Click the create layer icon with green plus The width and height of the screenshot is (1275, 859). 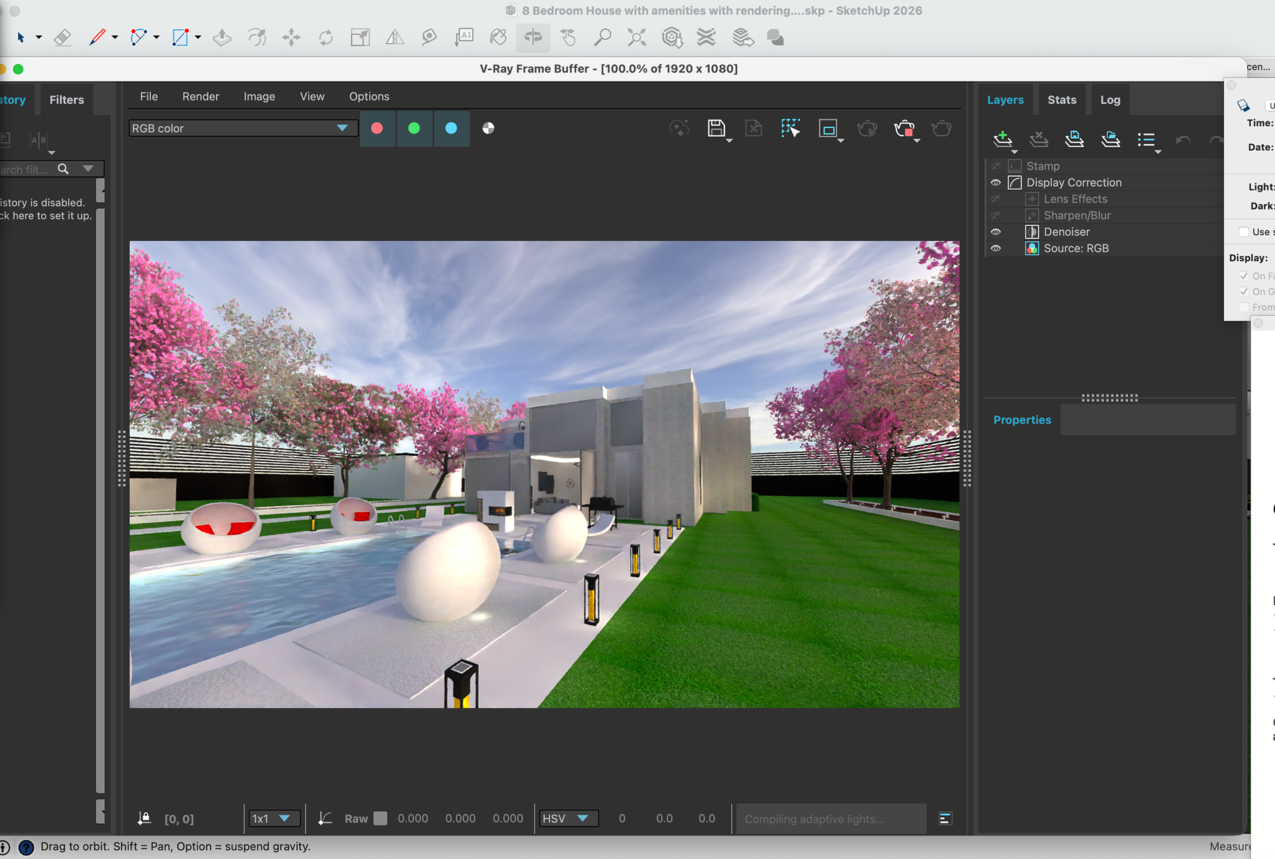(1002, 140)
